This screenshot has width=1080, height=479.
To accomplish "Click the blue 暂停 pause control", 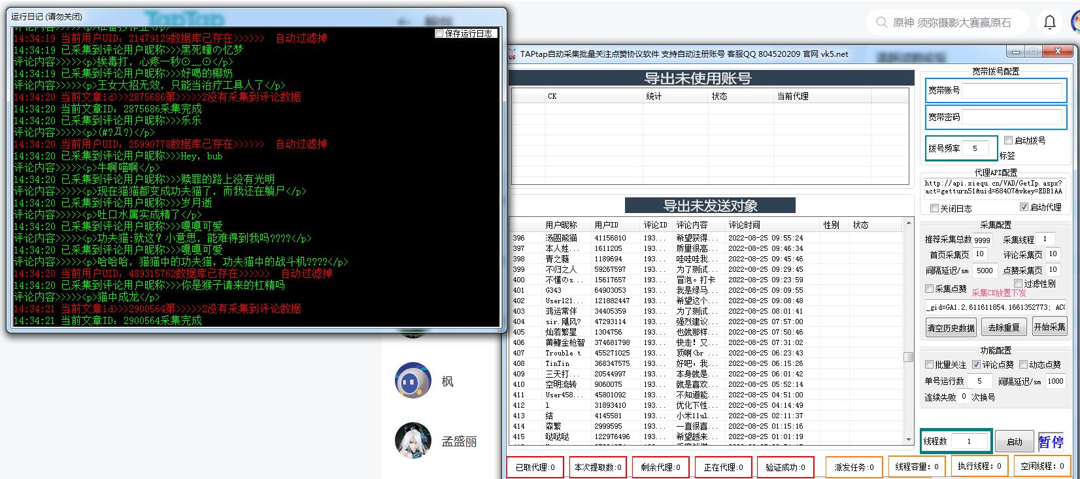I will pyautogui.click(x=1051, y=442).
